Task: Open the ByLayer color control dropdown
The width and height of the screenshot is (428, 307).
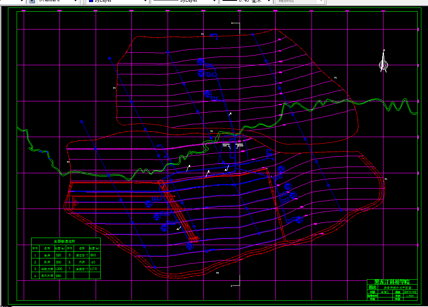Action: click(146, 1)
